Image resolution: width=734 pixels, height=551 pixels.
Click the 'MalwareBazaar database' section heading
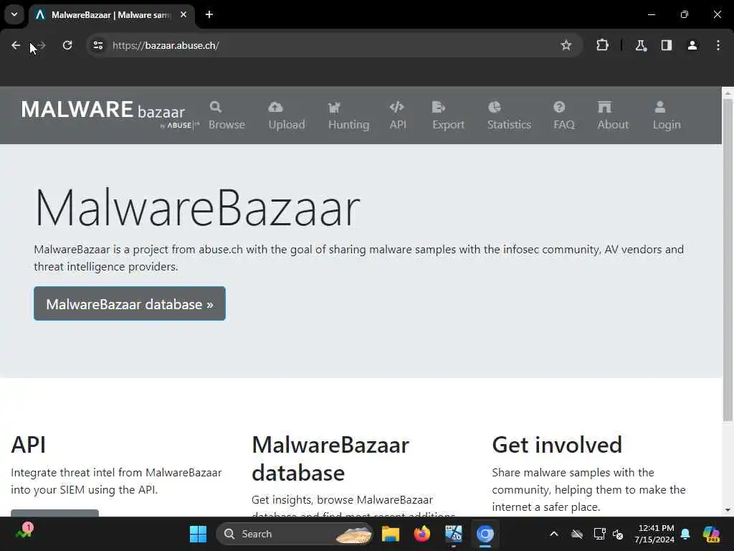pos(330,458)
